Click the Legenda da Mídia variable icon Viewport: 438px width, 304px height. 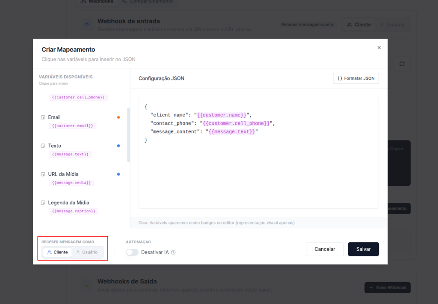[x=43, y=203]
